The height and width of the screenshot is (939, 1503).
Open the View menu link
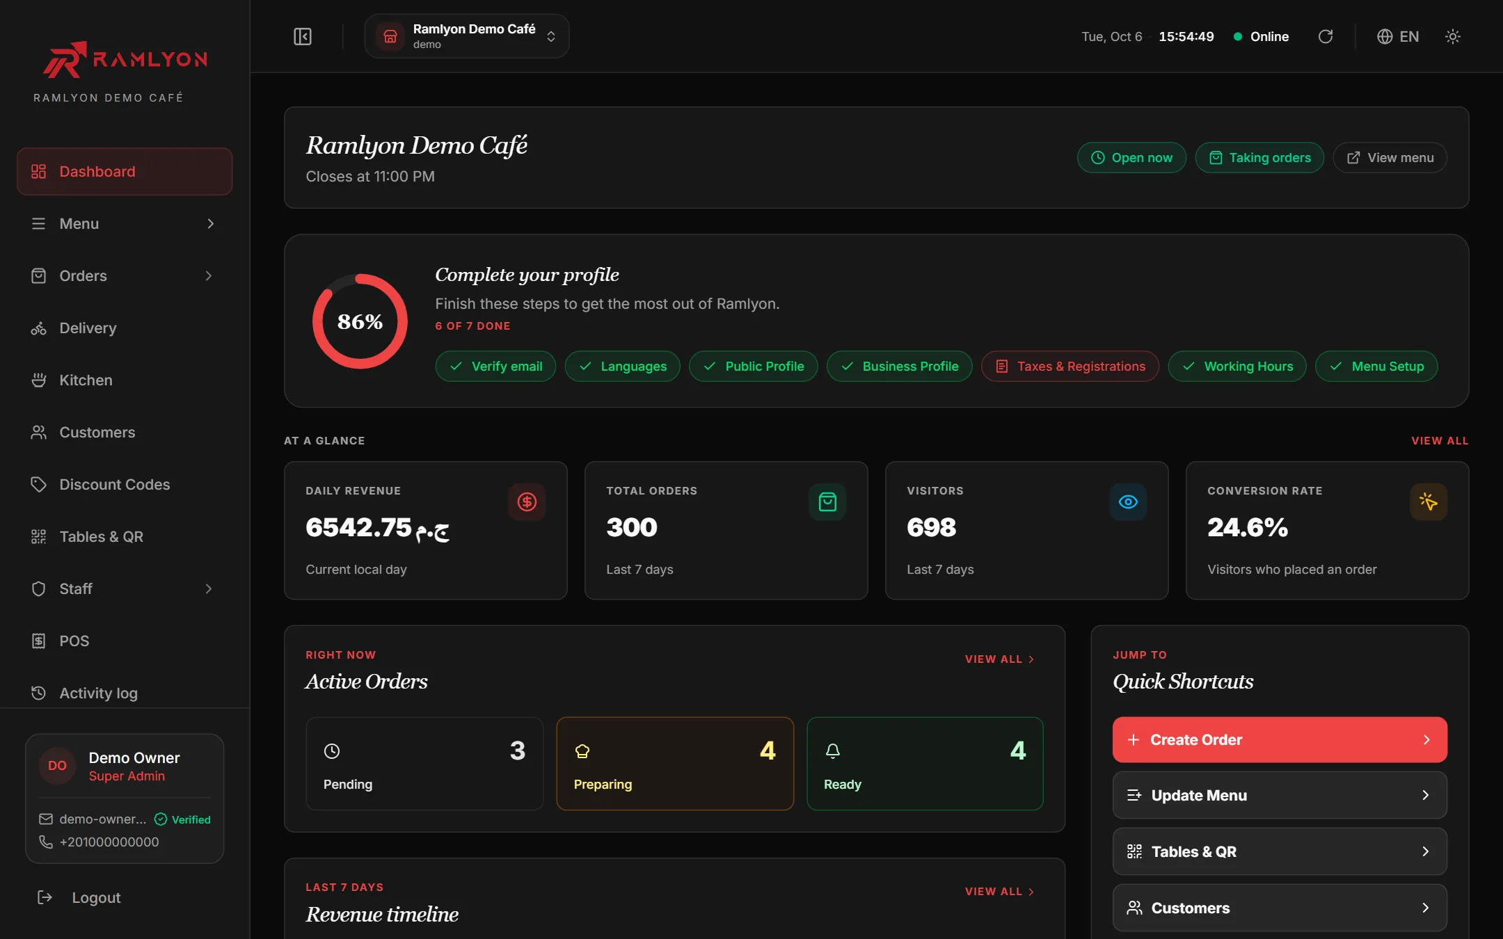pyautogui.click(x=1390, y=158)
